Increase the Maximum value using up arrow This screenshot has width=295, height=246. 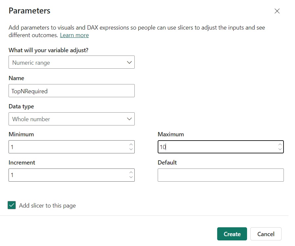280,144
